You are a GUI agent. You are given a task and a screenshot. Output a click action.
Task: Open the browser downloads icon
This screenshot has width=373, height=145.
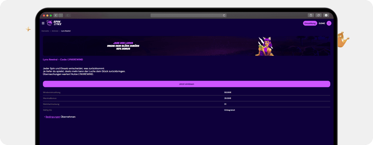click(326, 15)
